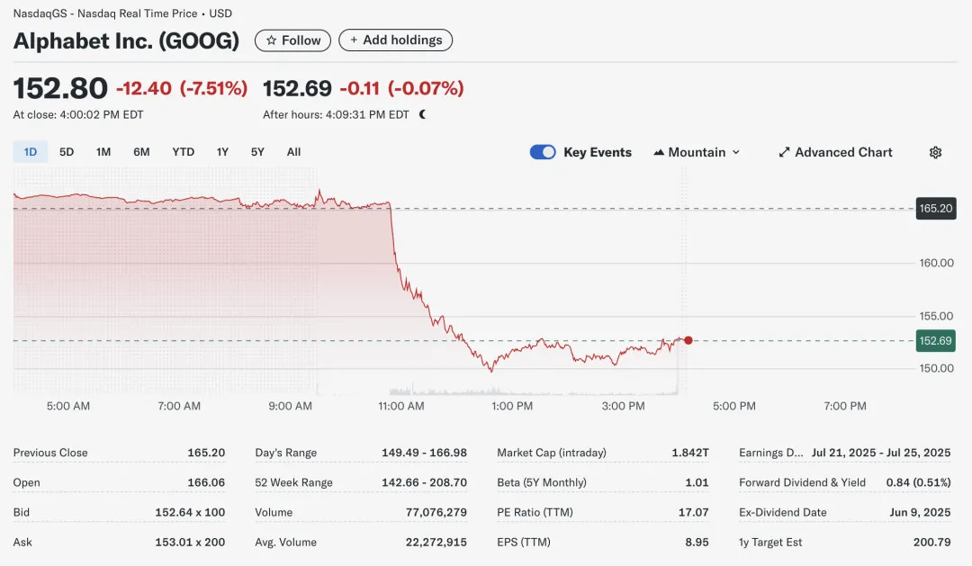
Task: Click Ex-Dividend Date Jun 9, 2025
Action: tap(920, 512)
